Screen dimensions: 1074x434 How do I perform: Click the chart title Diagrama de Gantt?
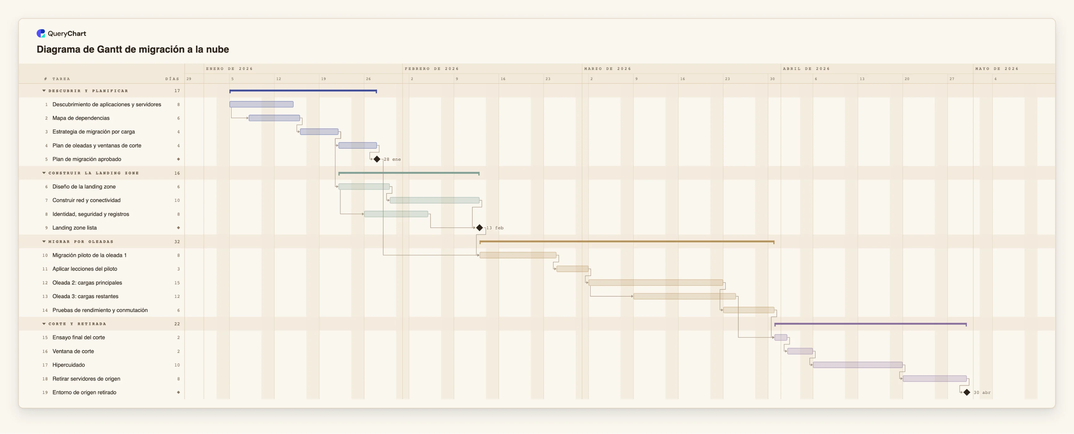pos(133,49)
